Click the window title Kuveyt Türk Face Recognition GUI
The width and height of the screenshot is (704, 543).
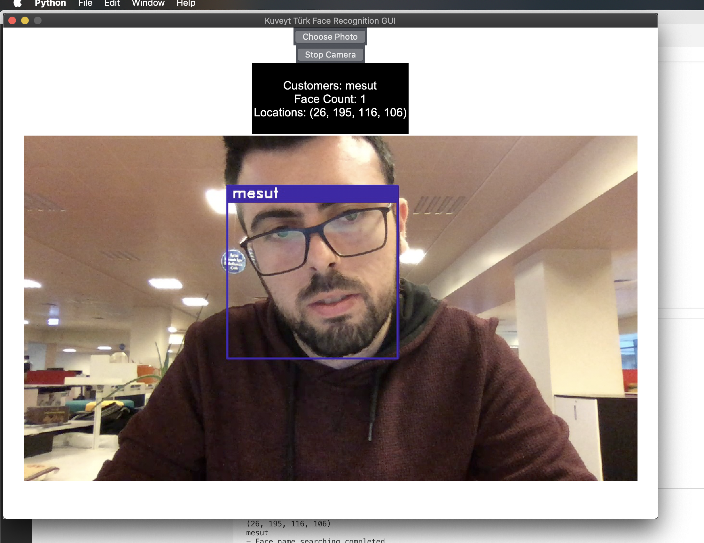(x=330, y=21)
